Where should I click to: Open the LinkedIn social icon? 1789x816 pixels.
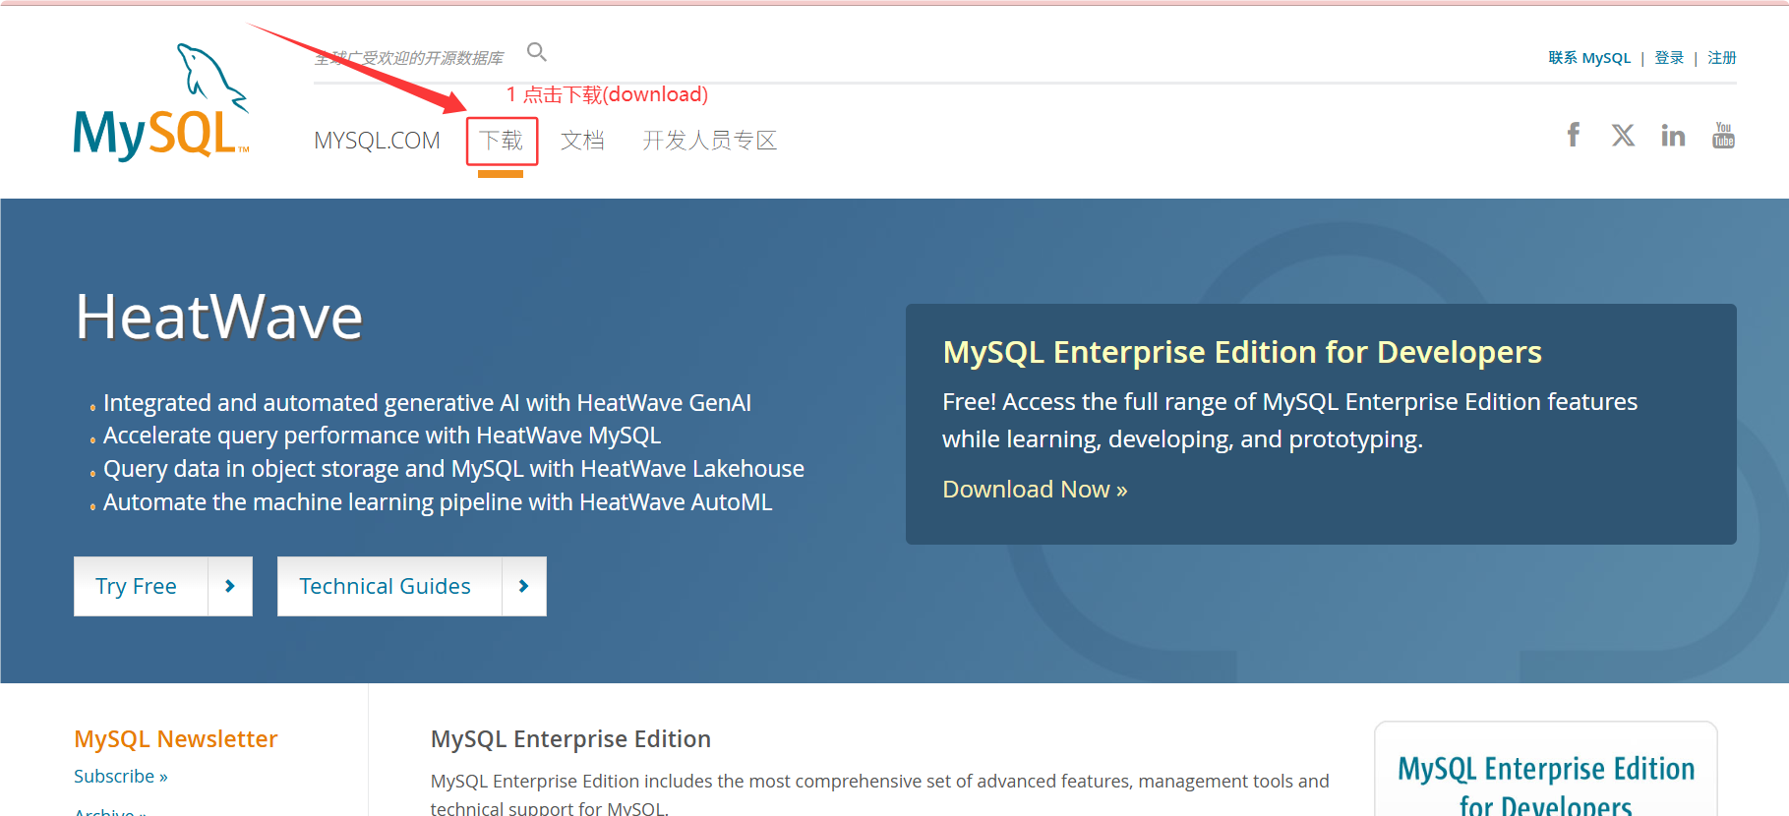(x=1673, y=135)
